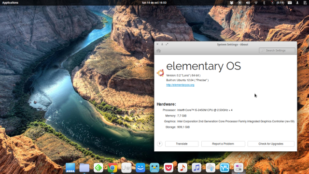Viewport: 309px width, 174px height.
Task: Open the cloud download app in dock
Action: coord(211,168)
